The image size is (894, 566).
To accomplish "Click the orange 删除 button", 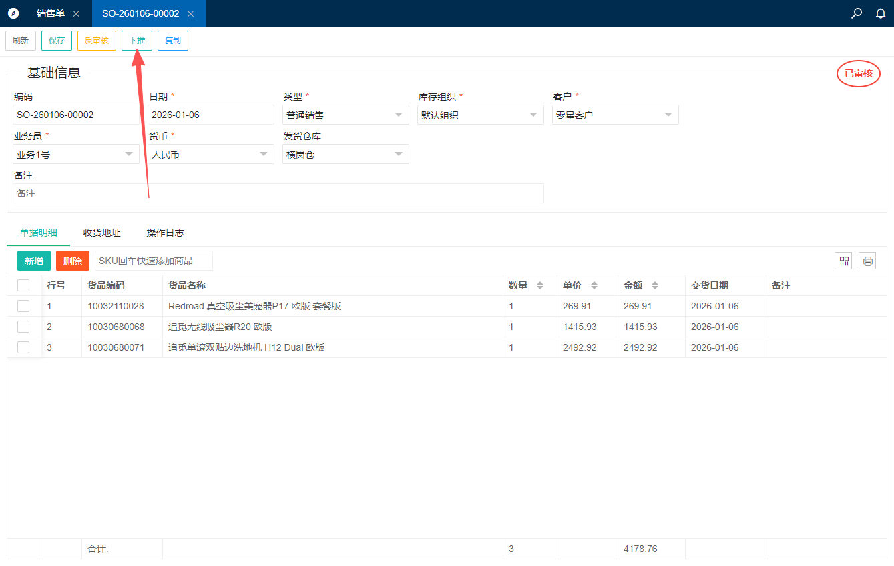I will click(72, 261).
